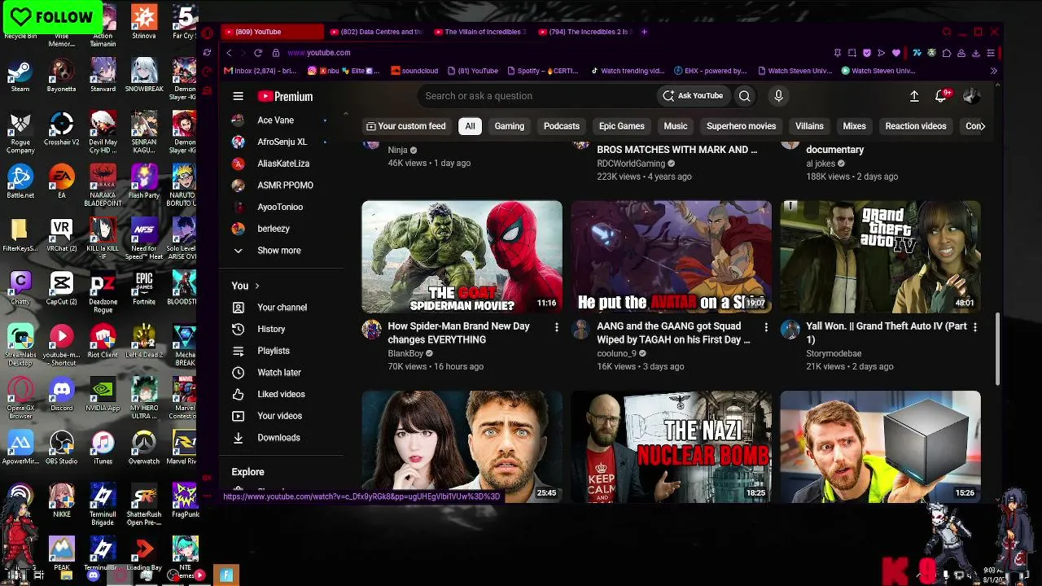
Task: Open File Explorer from the taskbar
Action: pyautogui.click(x=66, y=575)
